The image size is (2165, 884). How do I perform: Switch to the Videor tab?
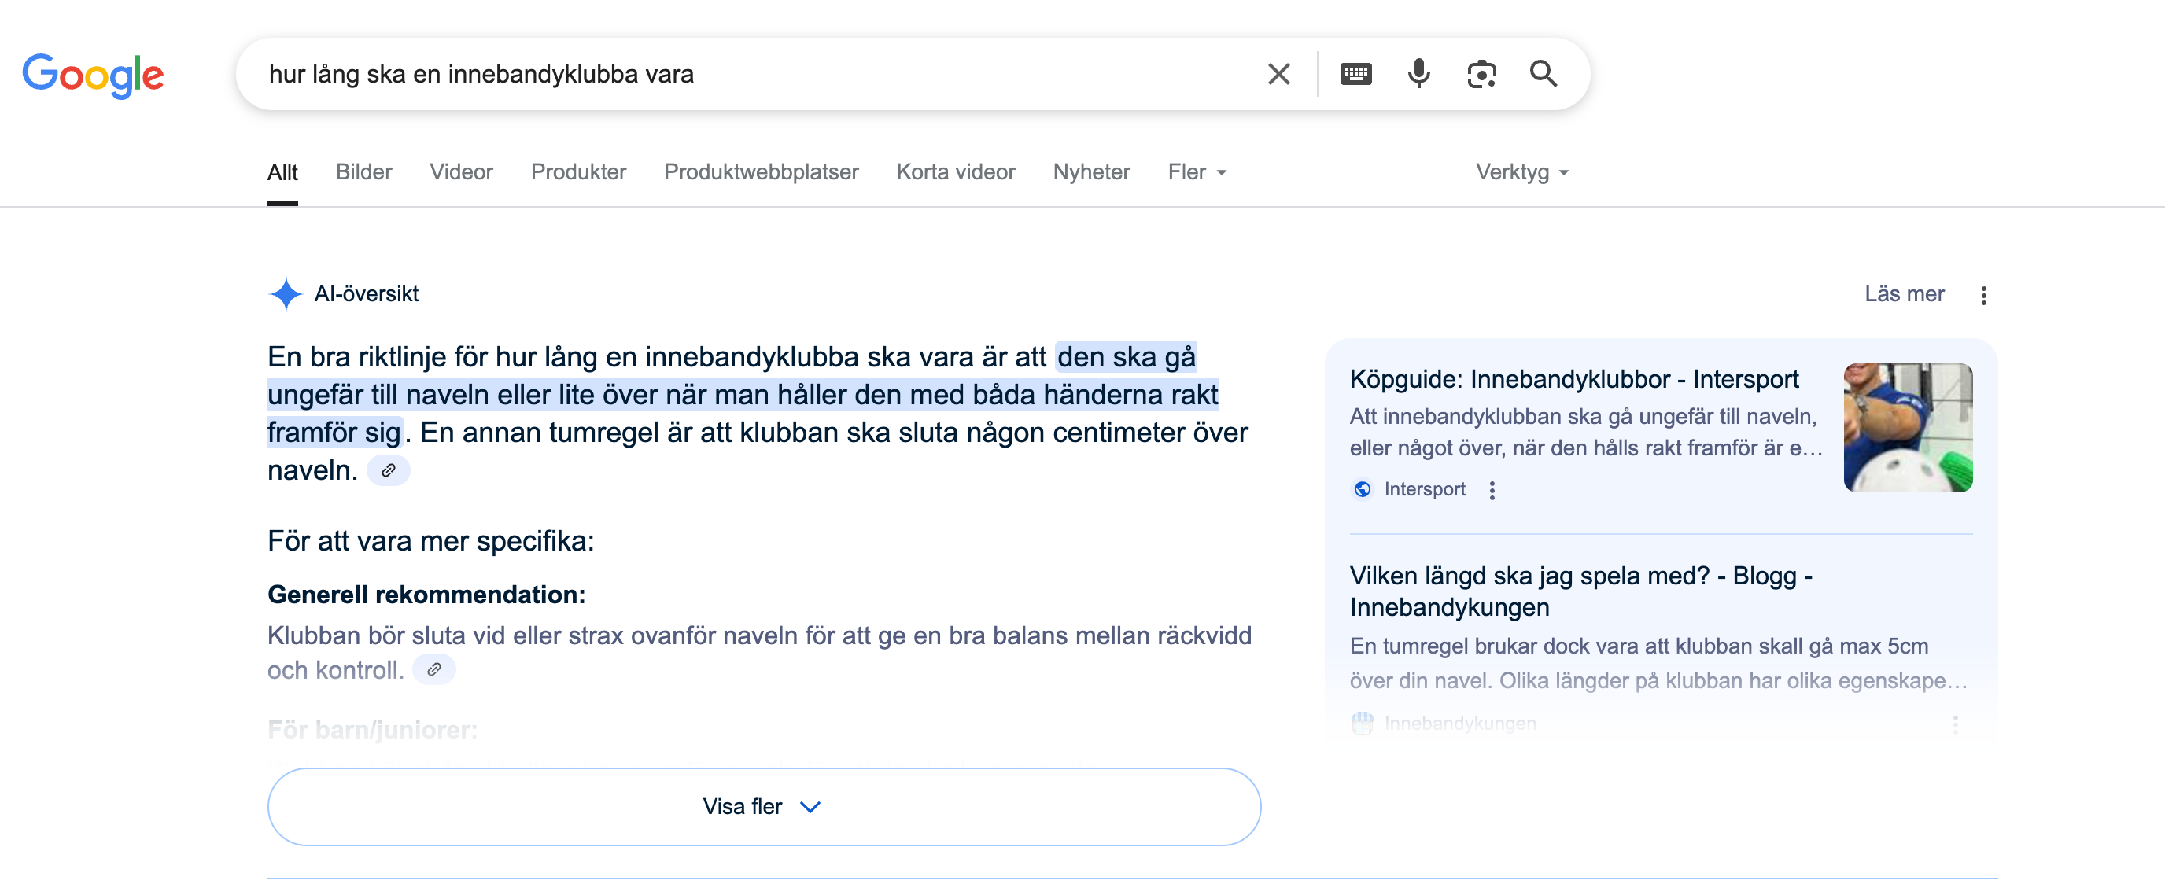pos(462,172)
